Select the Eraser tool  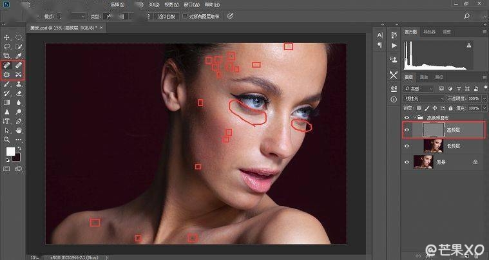[x=19, y=93]
